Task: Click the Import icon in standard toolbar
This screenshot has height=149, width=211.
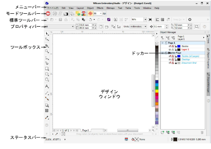Action: (116, 19)
